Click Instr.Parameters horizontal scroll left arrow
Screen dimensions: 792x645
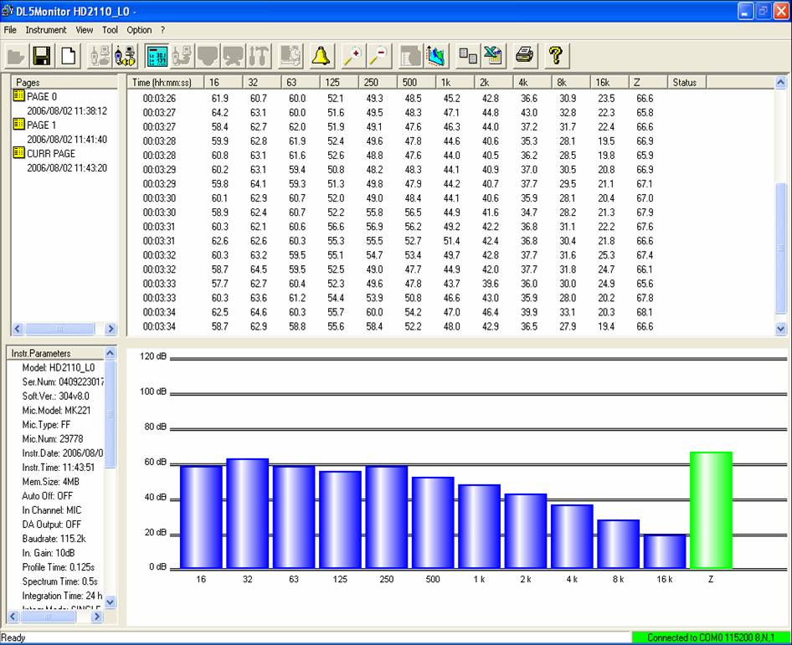(13, 617)
